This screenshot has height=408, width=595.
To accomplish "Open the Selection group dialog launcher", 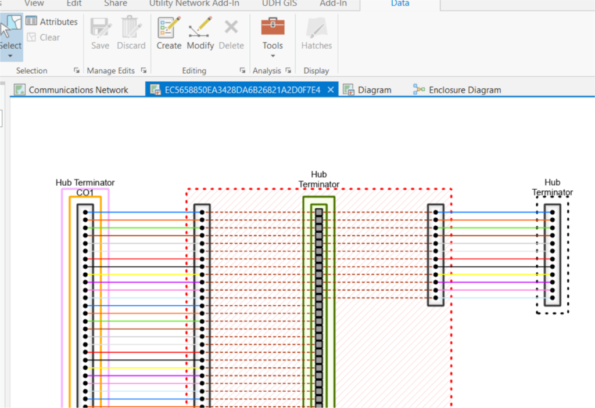I will point(77,71).
